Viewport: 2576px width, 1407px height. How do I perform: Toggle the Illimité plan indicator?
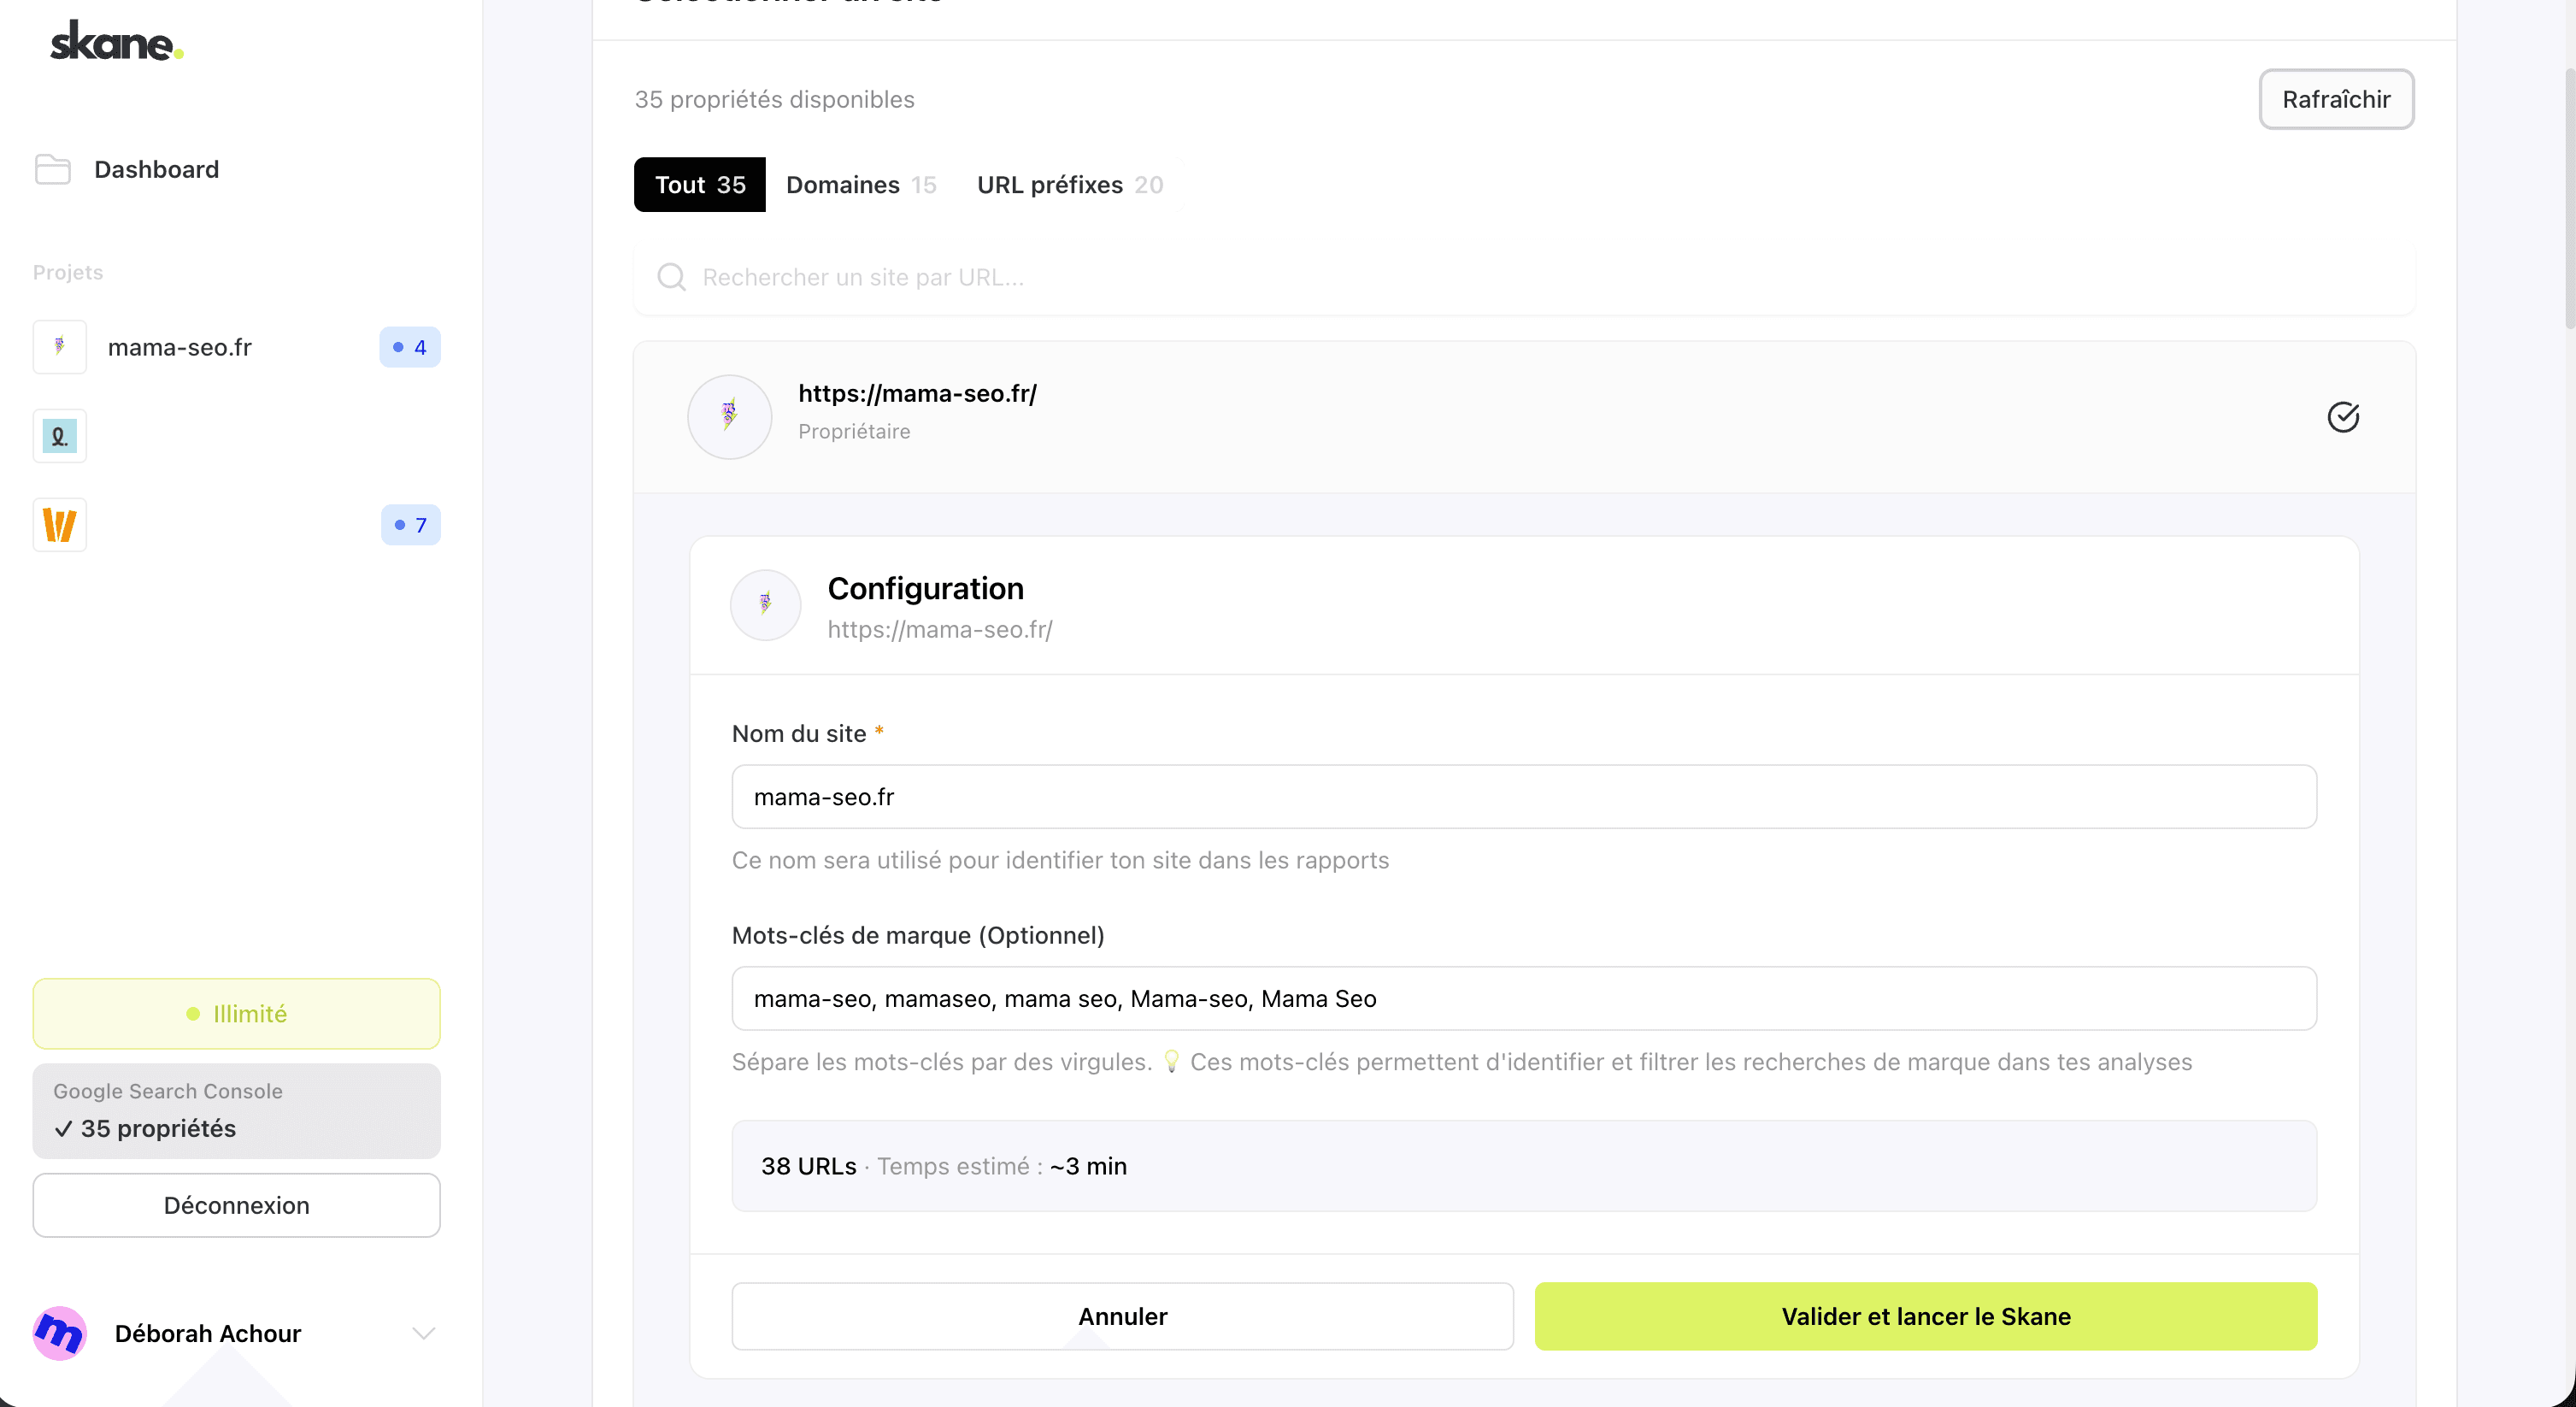click(x=236, y=1012)
